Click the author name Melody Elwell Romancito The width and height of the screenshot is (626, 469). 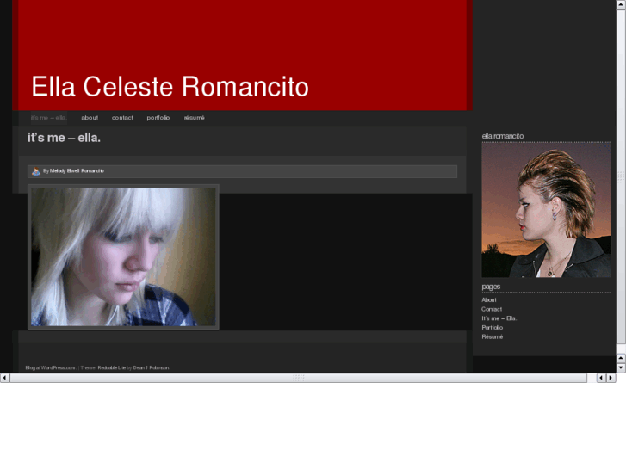pos(77,171)
